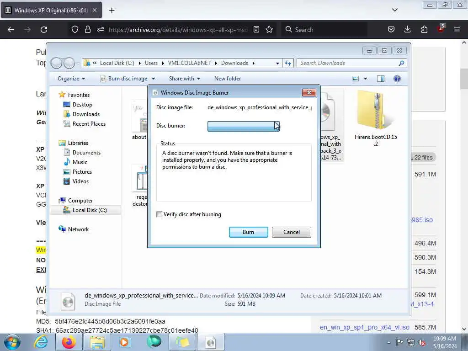
Task: Click 22 files badge on webpage
Action: click(x=423, y=158)
